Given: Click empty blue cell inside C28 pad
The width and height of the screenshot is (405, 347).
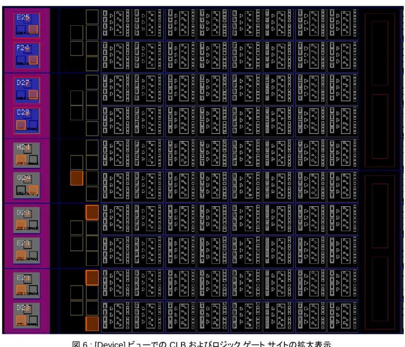Looking at the screenshot, I should [x=33, y=125].
